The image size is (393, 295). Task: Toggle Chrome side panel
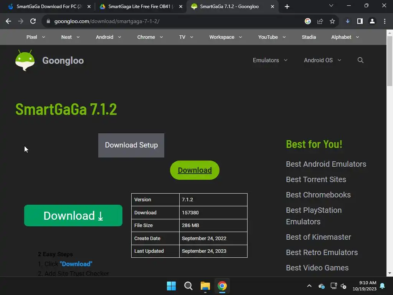(x=360, y=22)
